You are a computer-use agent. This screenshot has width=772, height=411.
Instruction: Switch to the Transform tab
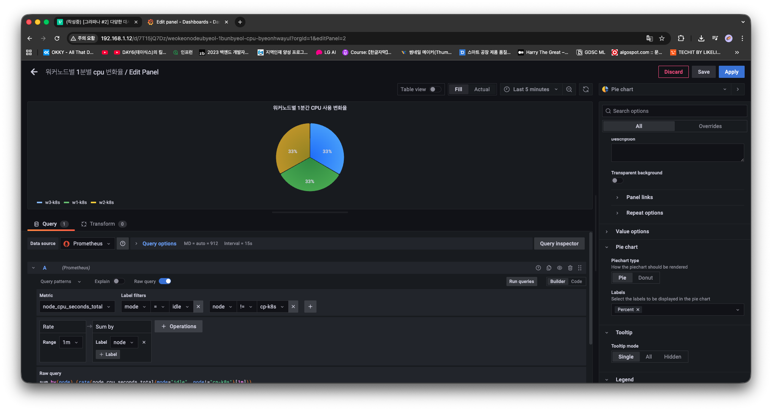pos(102,224)
